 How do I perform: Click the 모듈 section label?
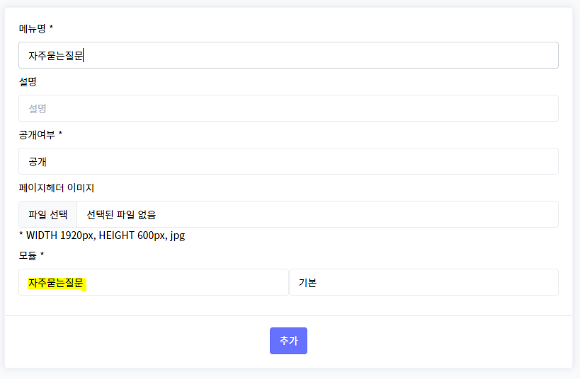click(x=28, y=255)
